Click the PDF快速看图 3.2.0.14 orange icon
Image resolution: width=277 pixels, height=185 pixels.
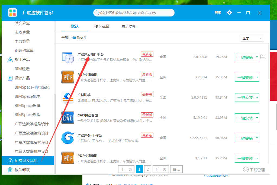pos(68,77)
